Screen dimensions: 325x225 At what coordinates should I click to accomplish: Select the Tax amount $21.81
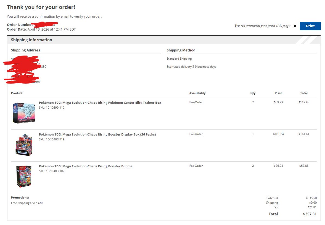click(x=312, y=207)
